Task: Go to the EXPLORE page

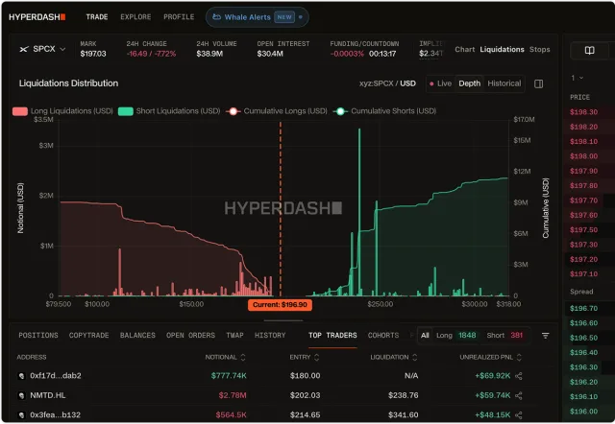Action: pyautogui.click(x=135, y=17)
